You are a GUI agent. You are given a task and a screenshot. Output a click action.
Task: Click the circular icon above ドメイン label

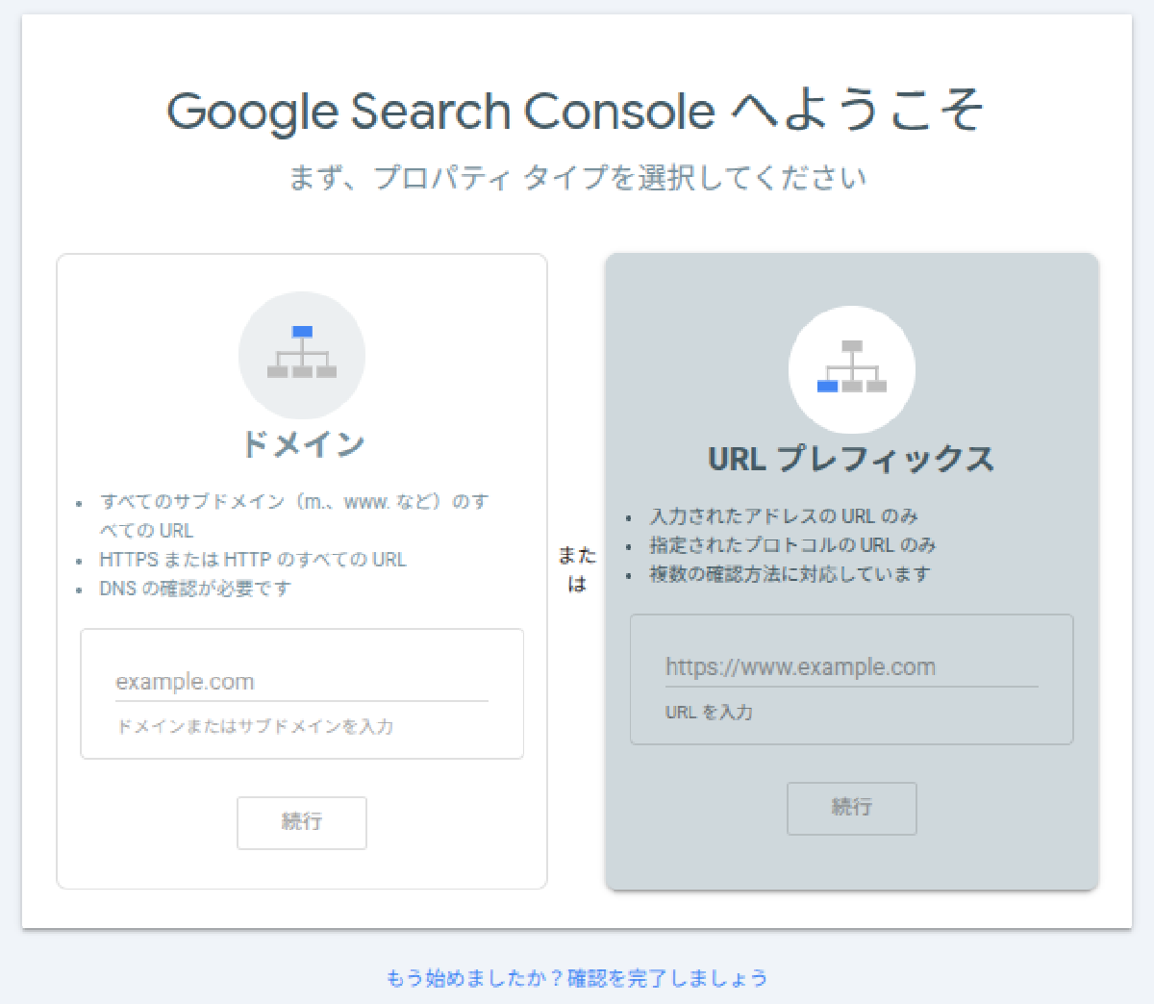(x=302, y=356)
